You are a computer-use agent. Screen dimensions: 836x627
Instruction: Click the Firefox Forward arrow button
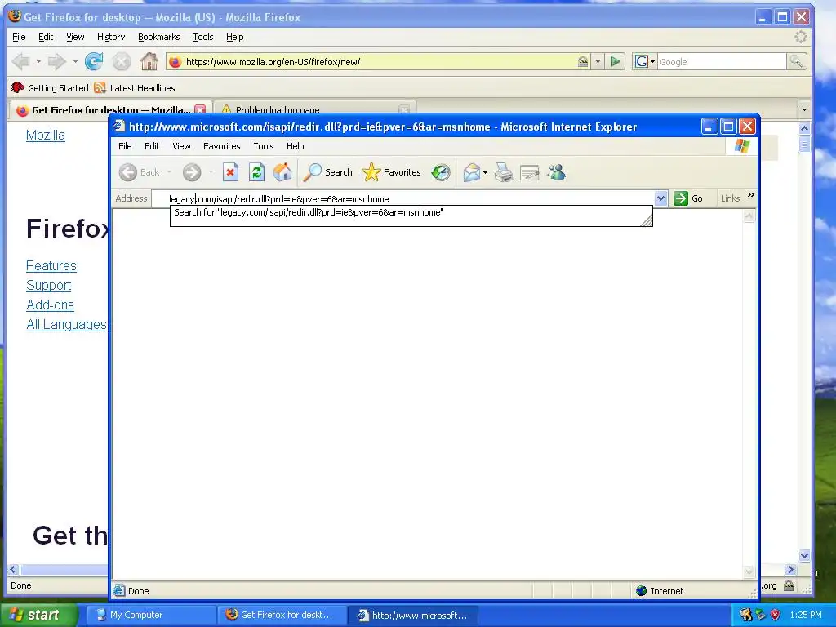coord(56,62)
